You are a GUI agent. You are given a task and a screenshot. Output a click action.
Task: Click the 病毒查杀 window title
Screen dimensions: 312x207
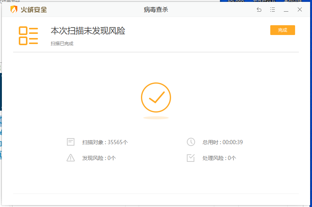coord(156,10)
